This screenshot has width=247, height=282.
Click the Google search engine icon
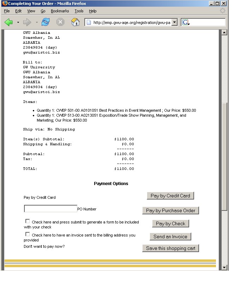point(186,22)
